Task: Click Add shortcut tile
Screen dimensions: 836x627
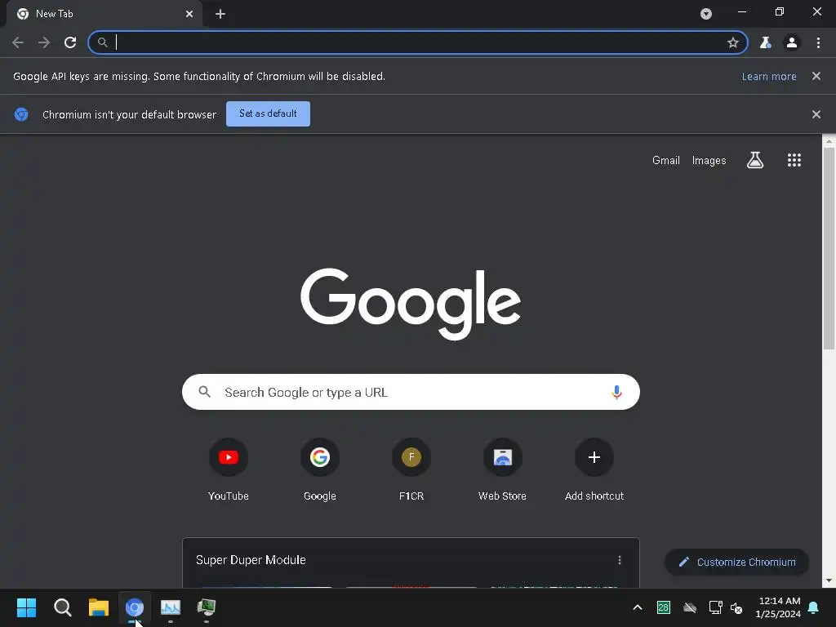Action: 594,469
